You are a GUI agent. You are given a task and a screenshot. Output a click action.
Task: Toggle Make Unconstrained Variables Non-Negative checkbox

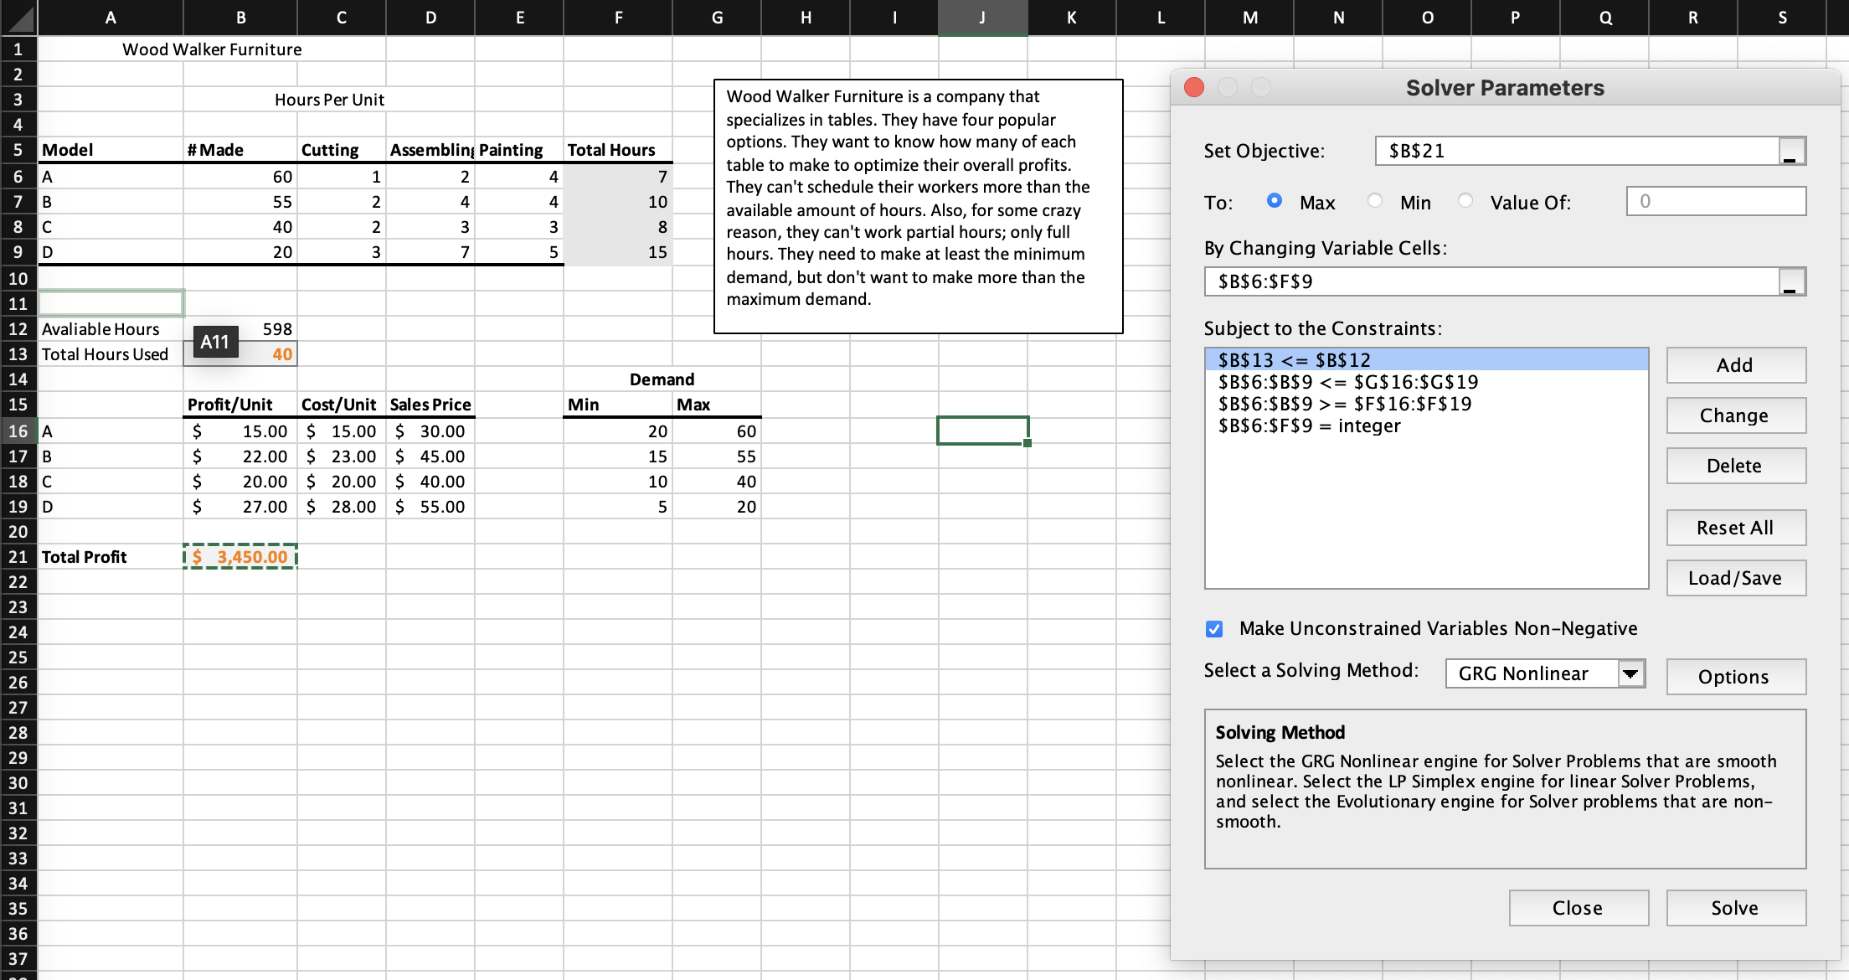[x=1214, y=629]
